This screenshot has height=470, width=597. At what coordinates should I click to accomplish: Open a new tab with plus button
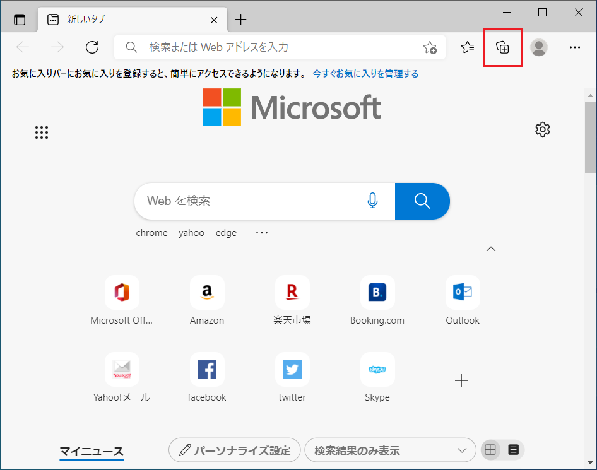pos(240,20)
